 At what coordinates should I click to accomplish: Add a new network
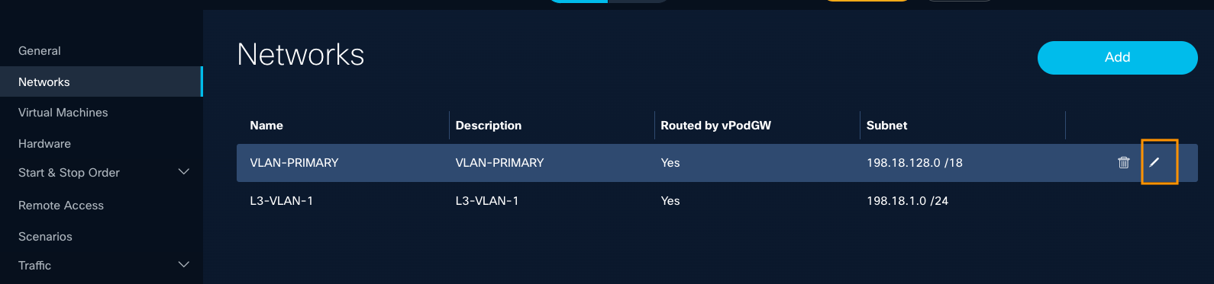[1117, 57]
